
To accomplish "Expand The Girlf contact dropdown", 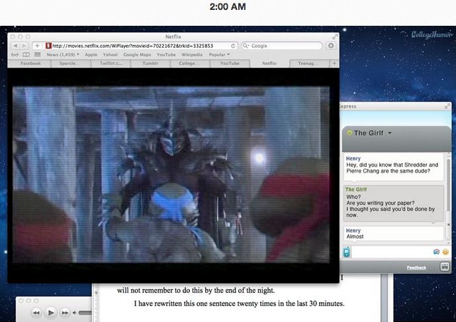I will pos(390,133).
